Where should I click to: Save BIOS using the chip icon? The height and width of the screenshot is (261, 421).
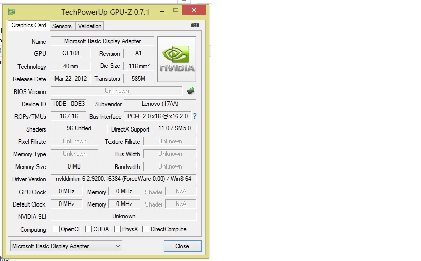coord(191,91)
